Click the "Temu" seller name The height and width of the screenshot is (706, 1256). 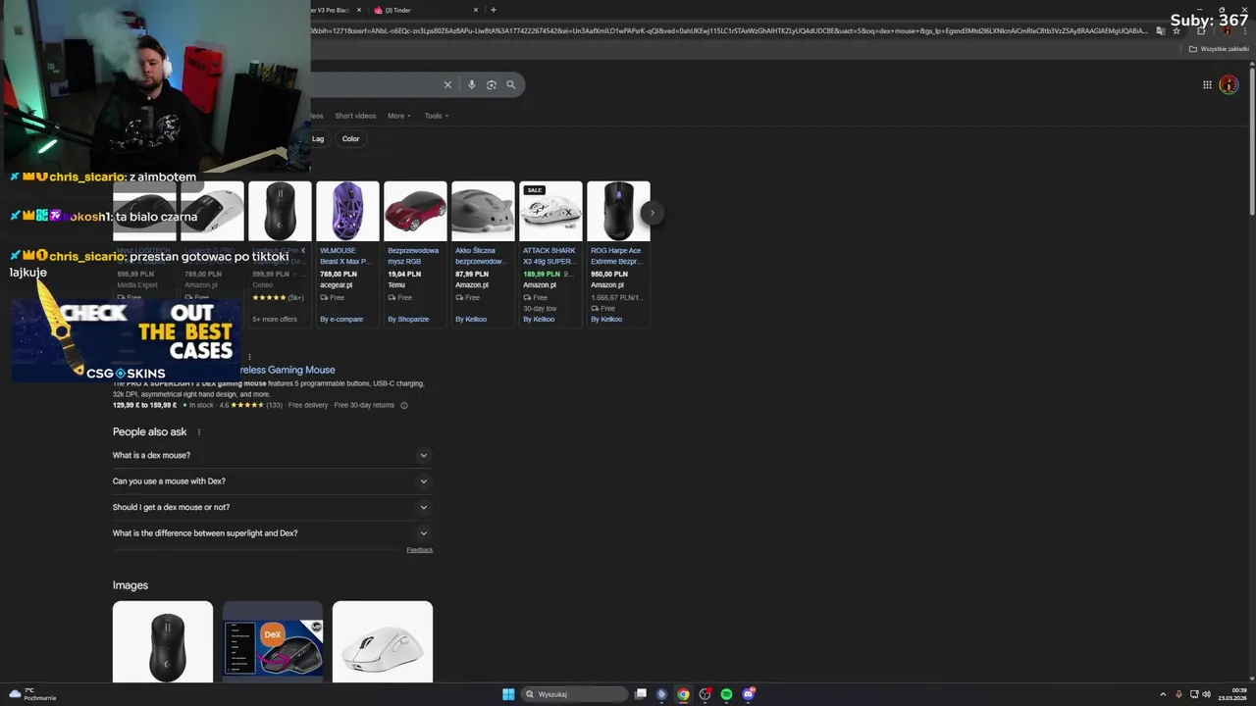click(396, 285)
